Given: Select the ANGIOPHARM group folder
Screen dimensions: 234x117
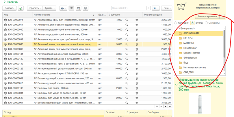Looking at the screenshot, I should (x=199, y=34).
